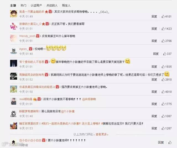Like the bottom comment from 白小白小白小白白

click(170, 142)
